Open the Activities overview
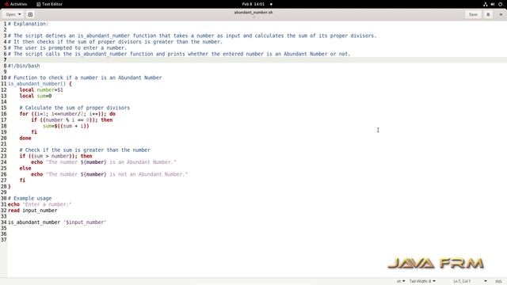This screenshot has height=285, width=507. coord(16,4)
